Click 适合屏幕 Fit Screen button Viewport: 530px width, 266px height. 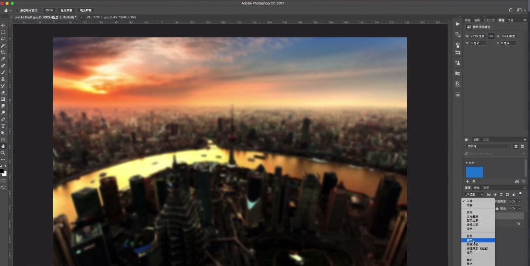click(66, 10)
